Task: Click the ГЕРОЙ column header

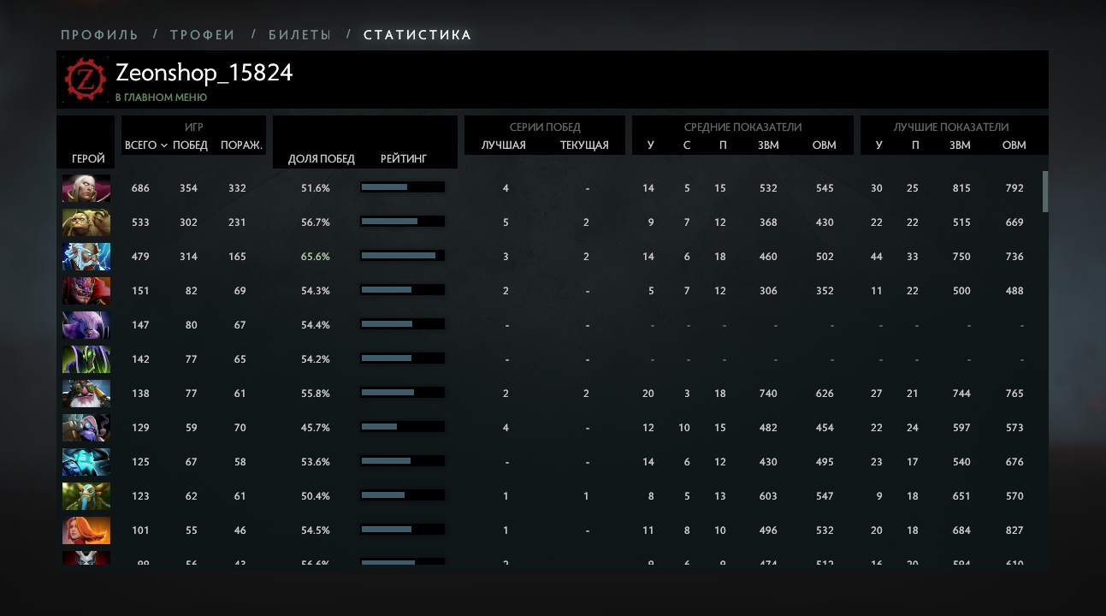Action: click(x=88, y=159)
